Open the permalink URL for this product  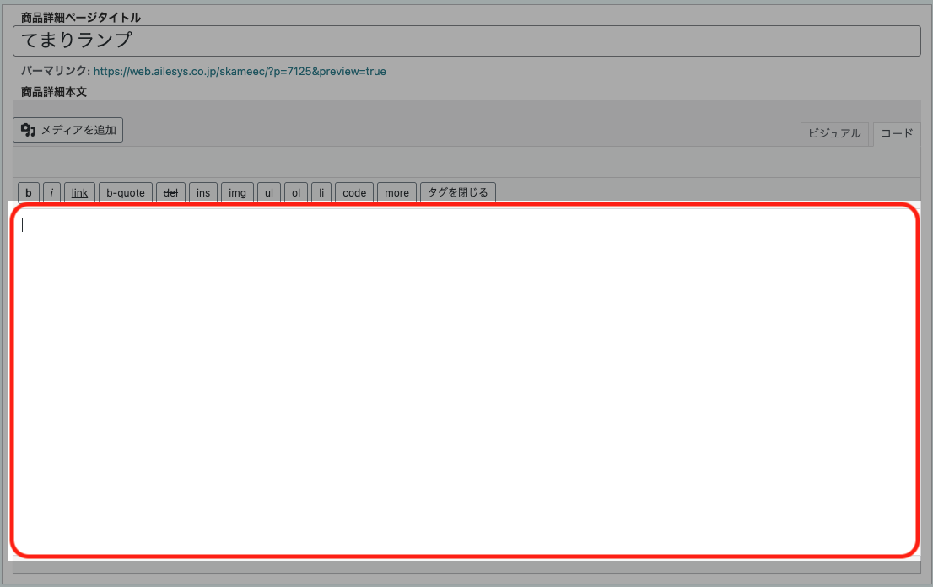pos(240,72)
